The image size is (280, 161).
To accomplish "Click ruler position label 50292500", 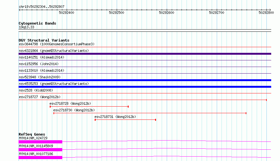I will point(116,13).
